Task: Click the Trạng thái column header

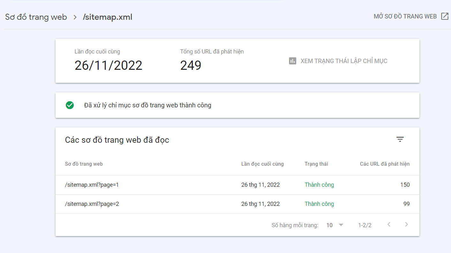Action: (316, 164)
